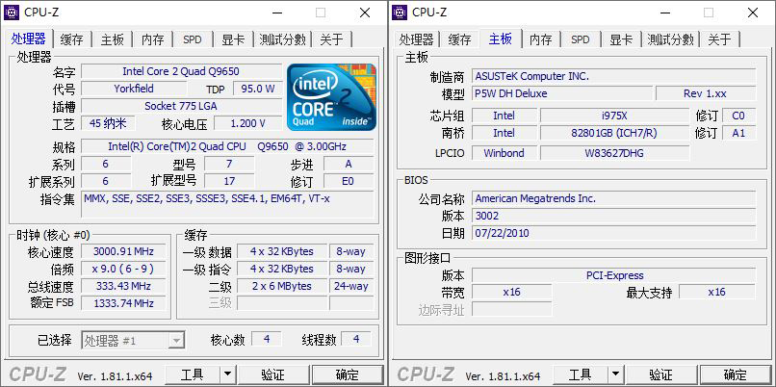
Task: Click the Socket 775 LGA value
Action: (x=181, y=106)
